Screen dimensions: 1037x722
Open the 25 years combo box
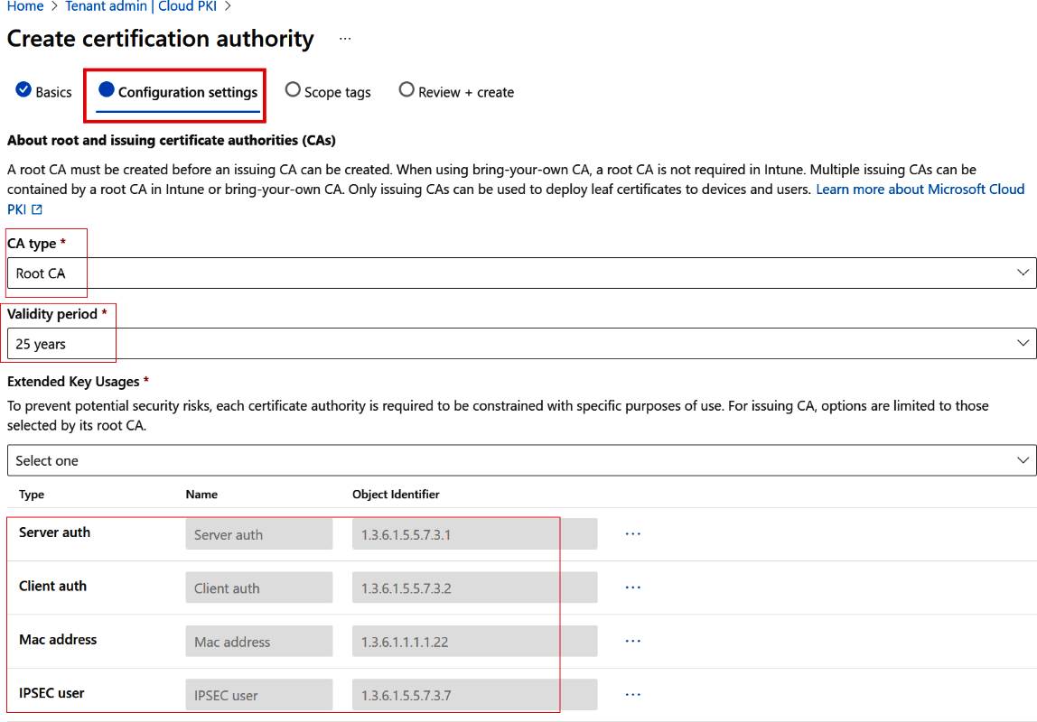click(x=522, y=344)
